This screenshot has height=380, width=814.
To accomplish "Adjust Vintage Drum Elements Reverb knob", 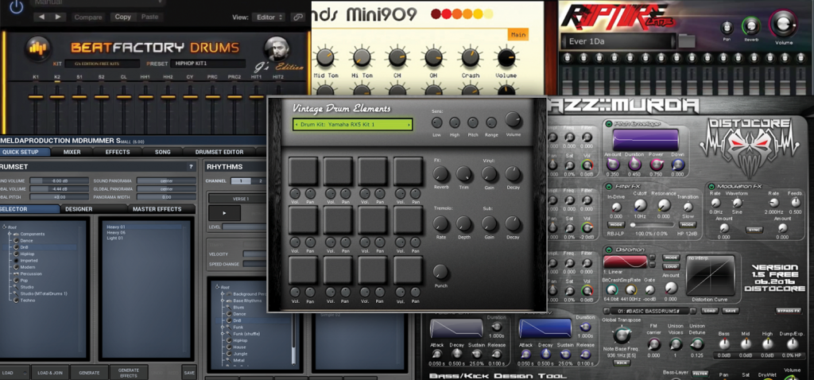I will click(x=440, y=174).
